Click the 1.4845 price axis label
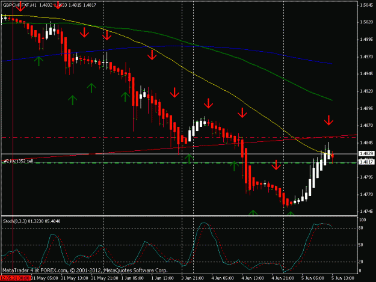 point(366,143)
